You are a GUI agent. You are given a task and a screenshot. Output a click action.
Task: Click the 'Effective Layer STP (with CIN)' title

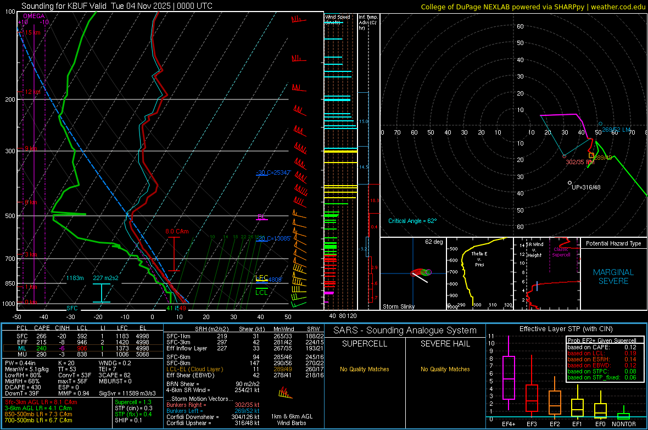[x=566, y=329]
